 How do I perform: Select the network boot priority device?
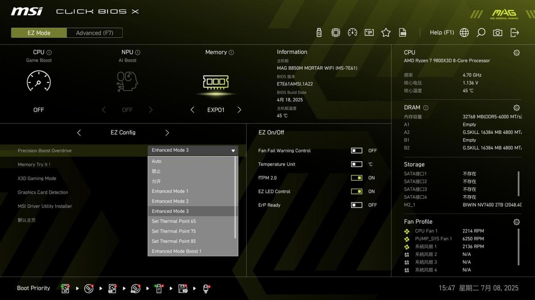tap(206, 288)
